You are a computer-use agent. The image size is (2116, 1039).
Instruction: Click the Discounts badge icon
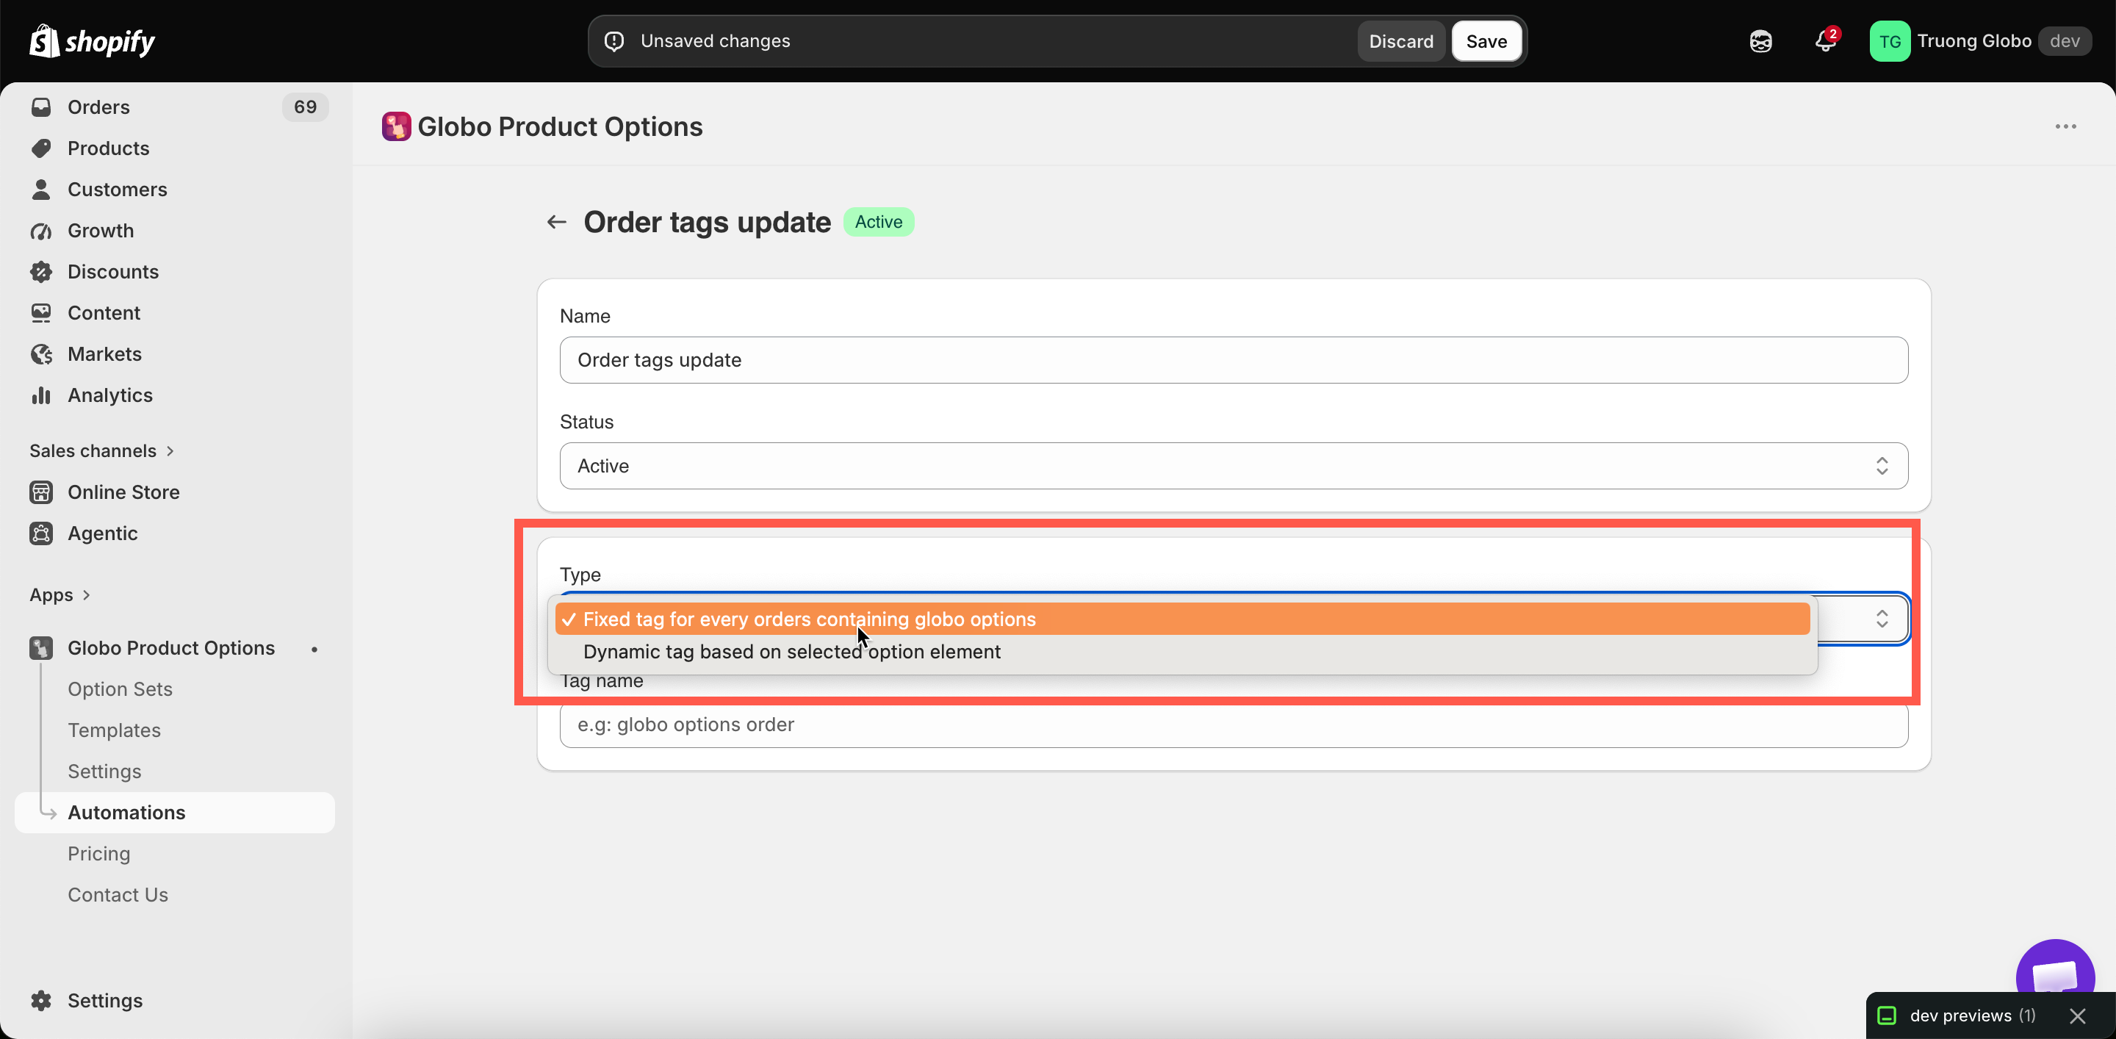(x=41, y=272)
